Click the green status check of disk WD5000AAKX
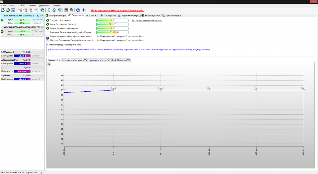 coord(2,31)
